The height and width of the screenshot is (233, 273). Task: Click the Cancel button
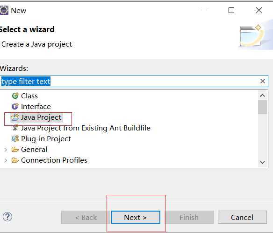pyautogui.click(x=242, y=217)
